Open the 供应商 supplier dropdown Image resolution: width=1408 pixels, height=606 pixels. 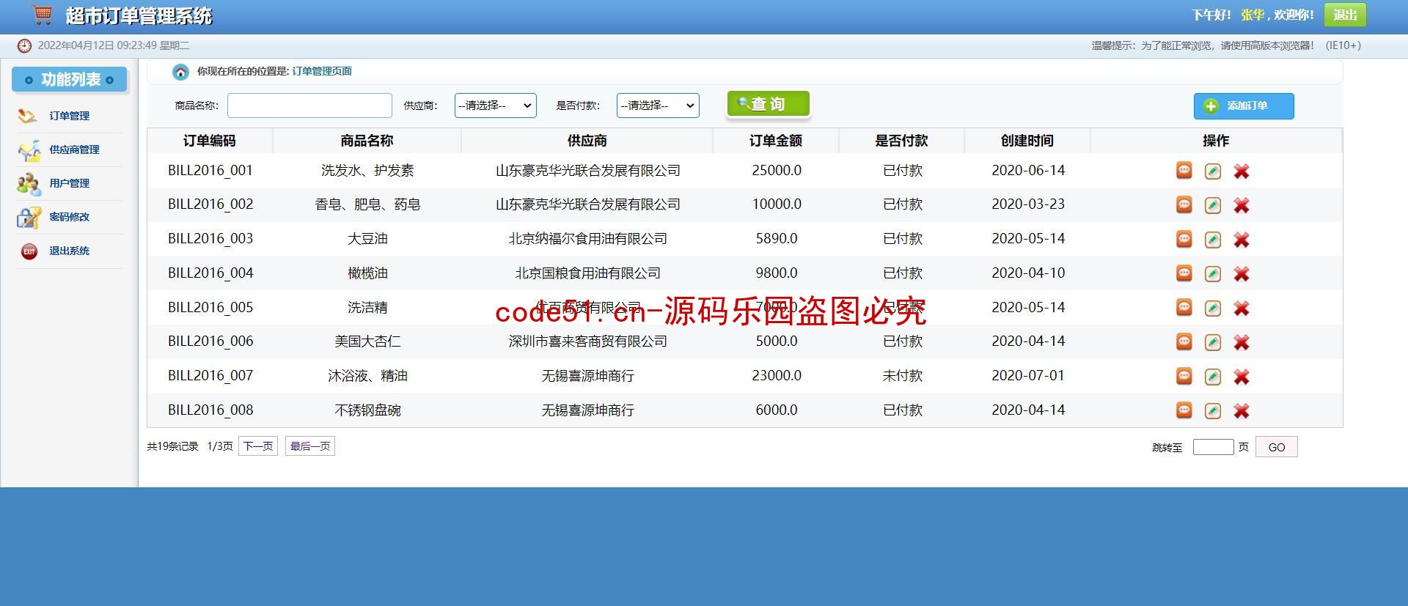[496, 106]
